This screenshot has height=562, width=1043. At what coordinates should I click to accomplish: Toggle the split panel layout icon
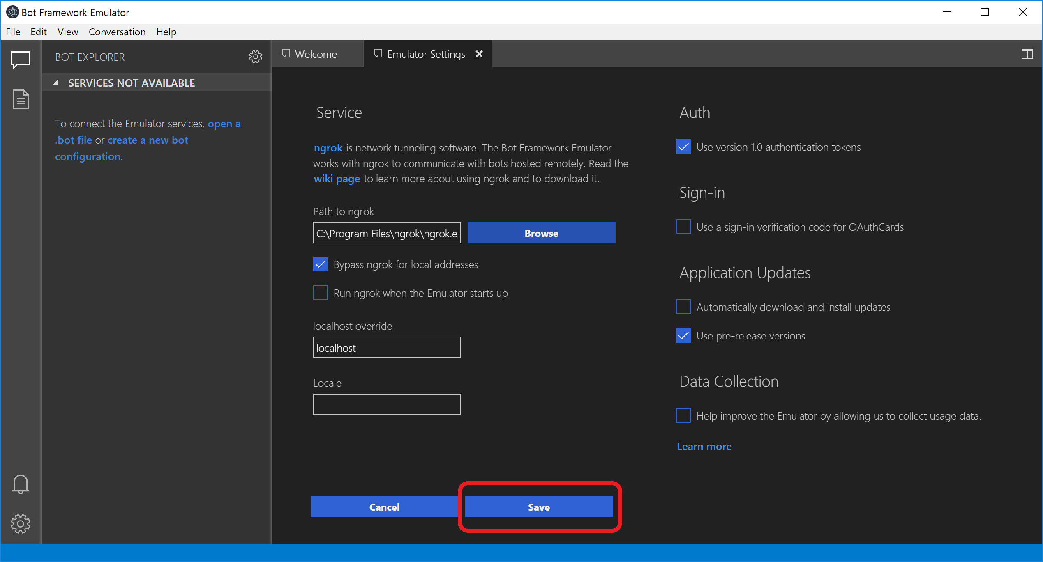(1027, 54)
